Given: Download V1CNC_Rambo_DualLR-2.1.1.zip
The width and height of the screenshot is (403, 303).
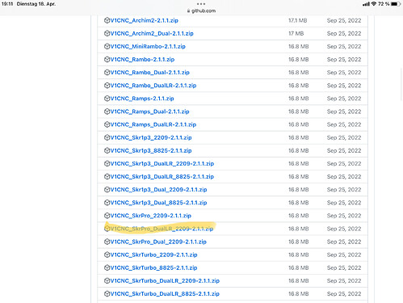Looking at the screenshot, I should (153, 86).
